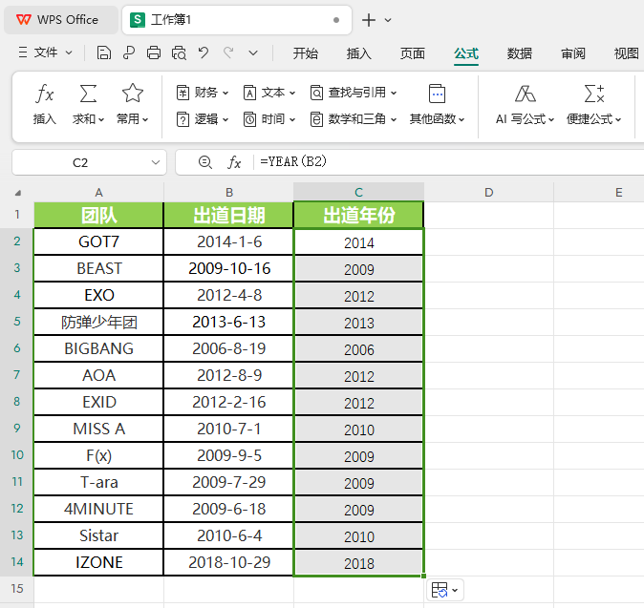Open the Date and Time functions dropdown

tap(269, 119)
